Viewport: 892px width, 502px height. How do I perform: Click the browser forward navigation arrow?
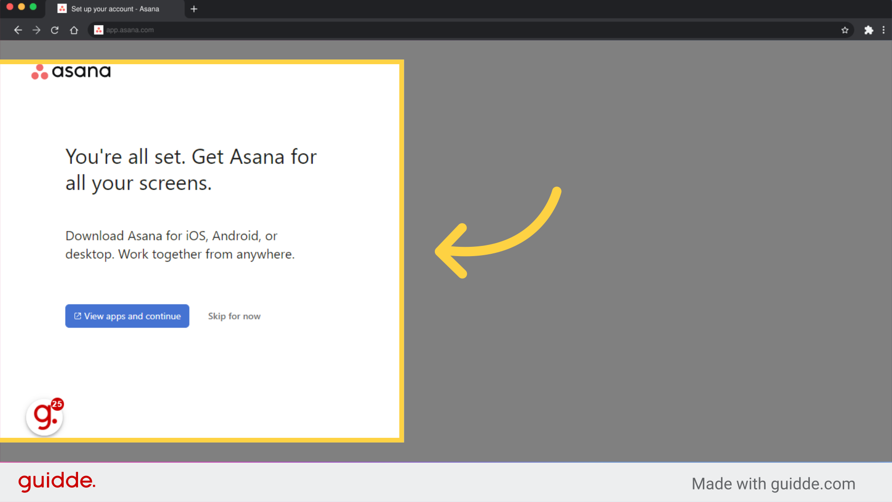pyautogui.click(x=36, y=30)
